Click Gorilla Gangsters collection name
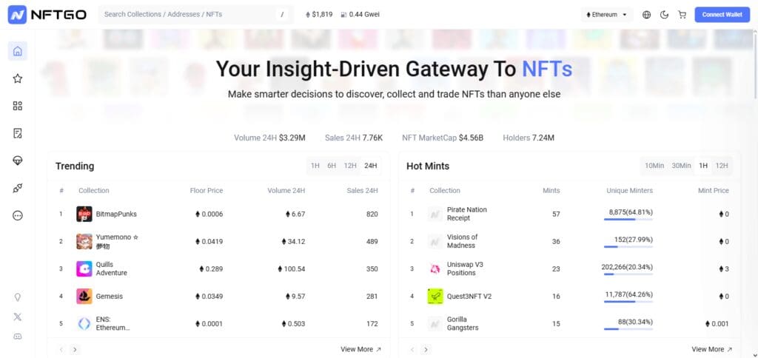The height and width of the screenshot is (358, 758). pyautogui.click(x=463, y=323)
